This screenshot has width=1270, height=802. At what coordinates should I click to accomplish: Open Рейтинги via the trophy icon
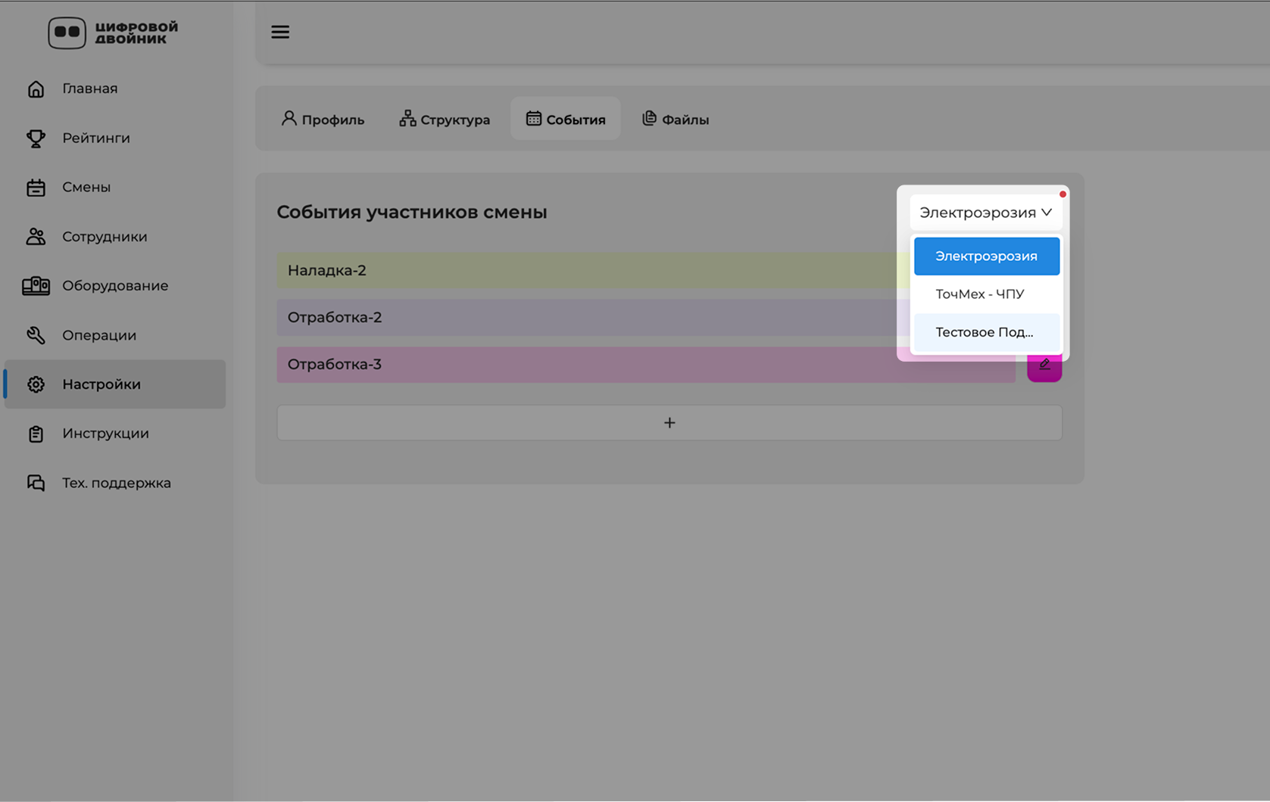point(36,138)
